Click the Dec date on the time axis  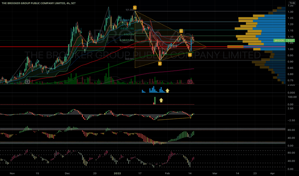[67, 173]
